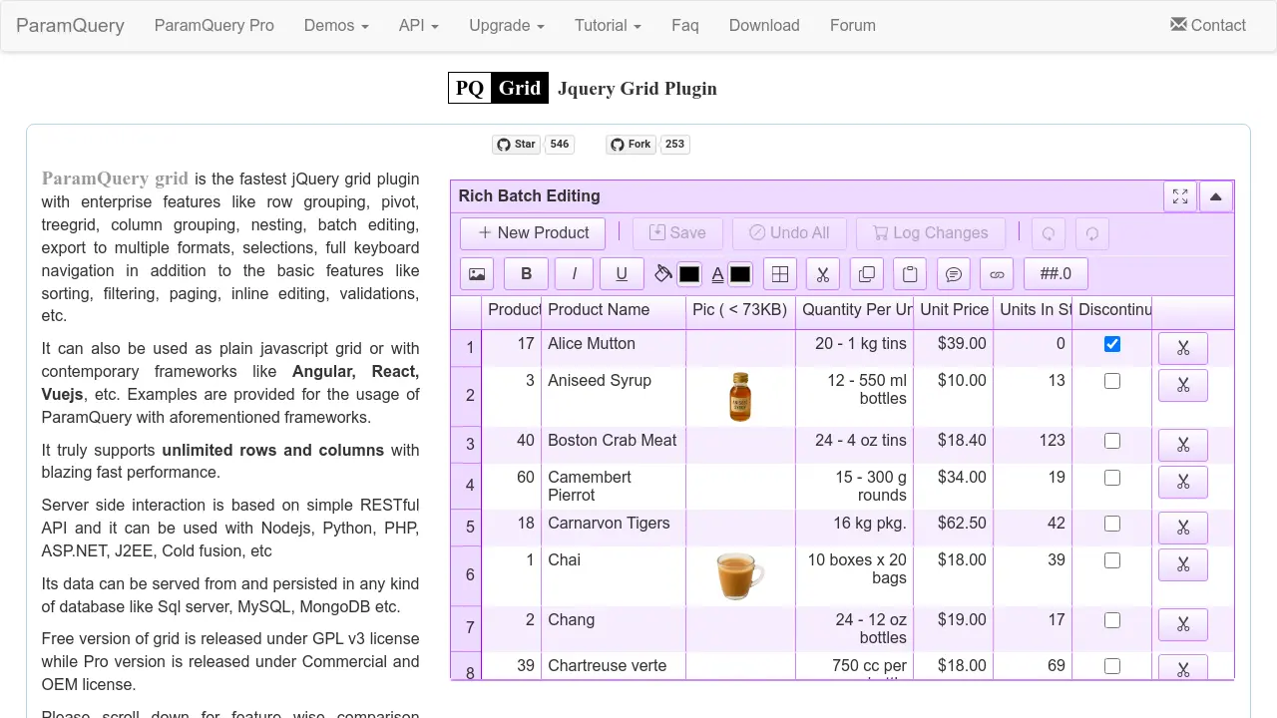The width and height of the screenshot is (1277, 718).
Task: Add a New Product
Action: 533,233
